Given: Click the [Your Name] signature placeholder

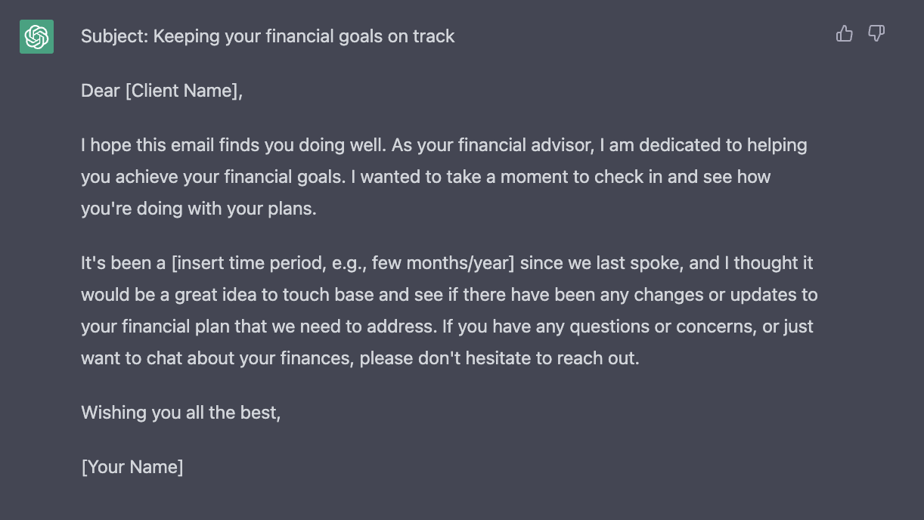Looking at the screenshot, I should pyautogui.click(x=132, y=467).
